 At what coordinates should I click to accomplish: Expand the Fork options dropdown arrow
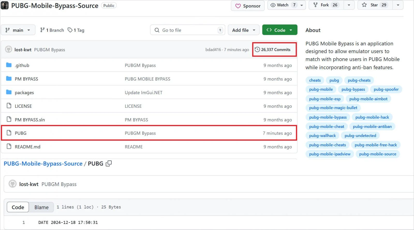pos(349,5)
